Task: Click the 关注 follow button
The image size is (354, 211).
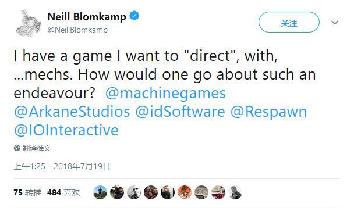Action: (x=289, y=23)
